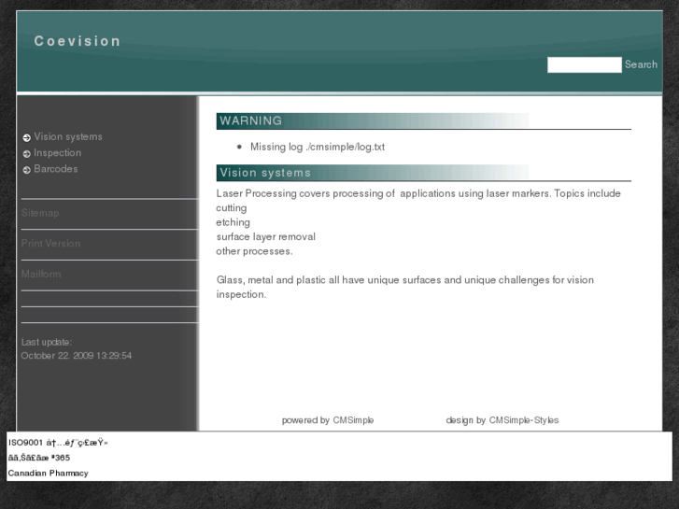Click the Coevision site title
This screenshot has width=679, height=509.
coord(78,41)
